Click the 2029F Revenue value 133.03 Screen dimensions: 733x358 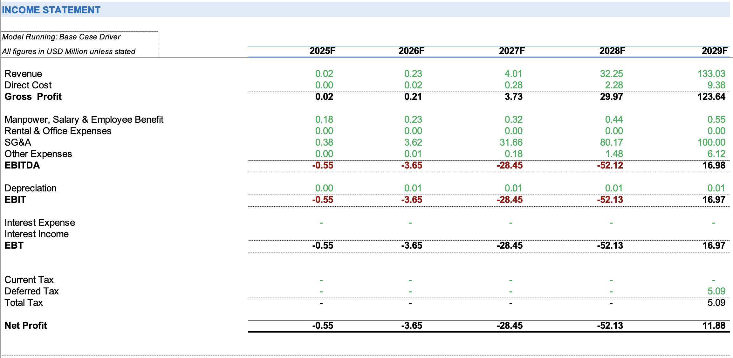tap(711, 74)
